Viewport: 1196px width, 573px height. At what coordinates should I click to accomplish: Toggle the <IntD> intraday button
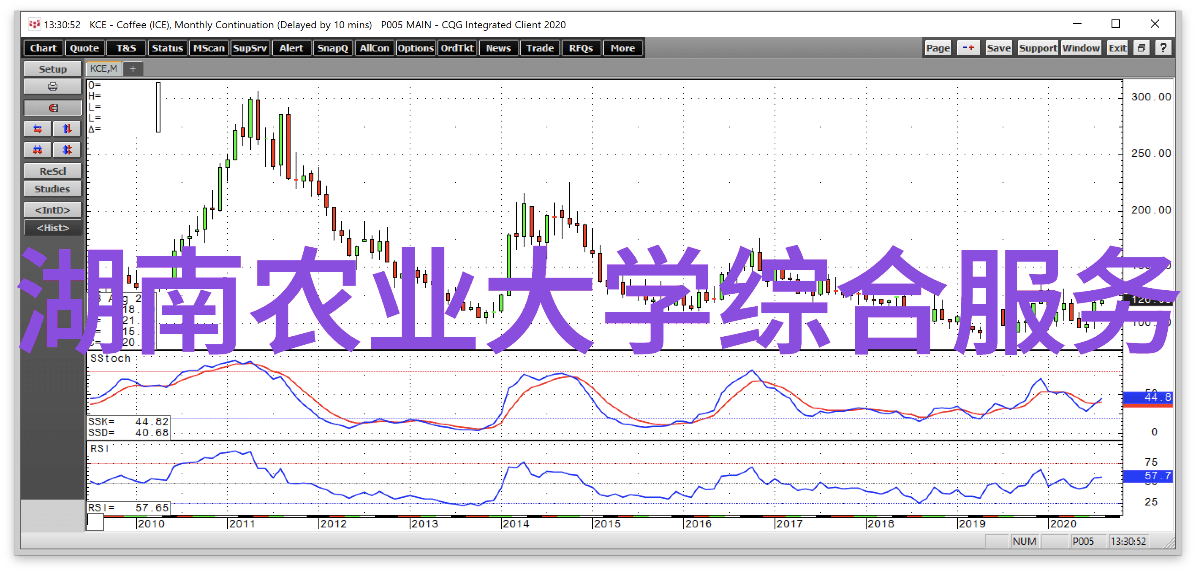[52, 210]
